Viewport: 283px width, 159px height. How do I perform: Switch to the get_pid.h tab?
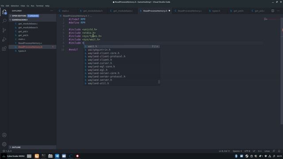pos(238,11)
